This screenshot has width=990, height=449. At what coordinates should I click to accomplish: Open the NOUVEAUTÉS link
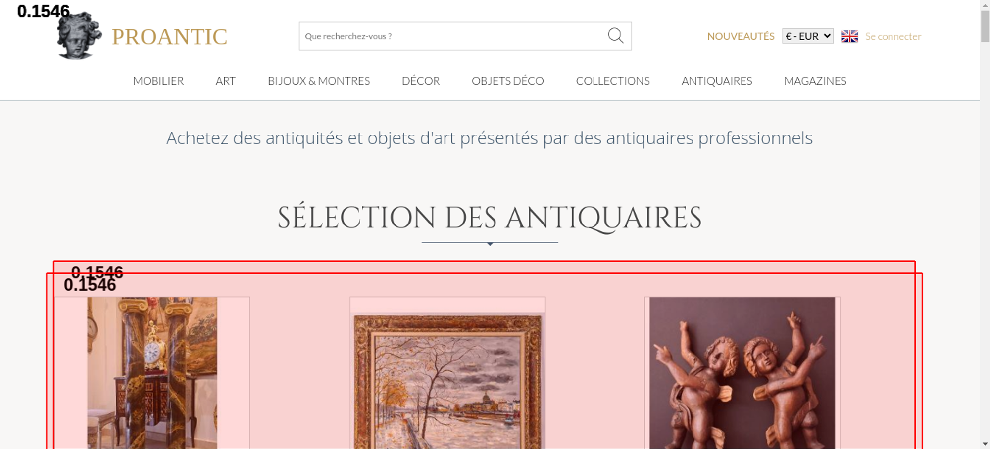click(741, 36)
